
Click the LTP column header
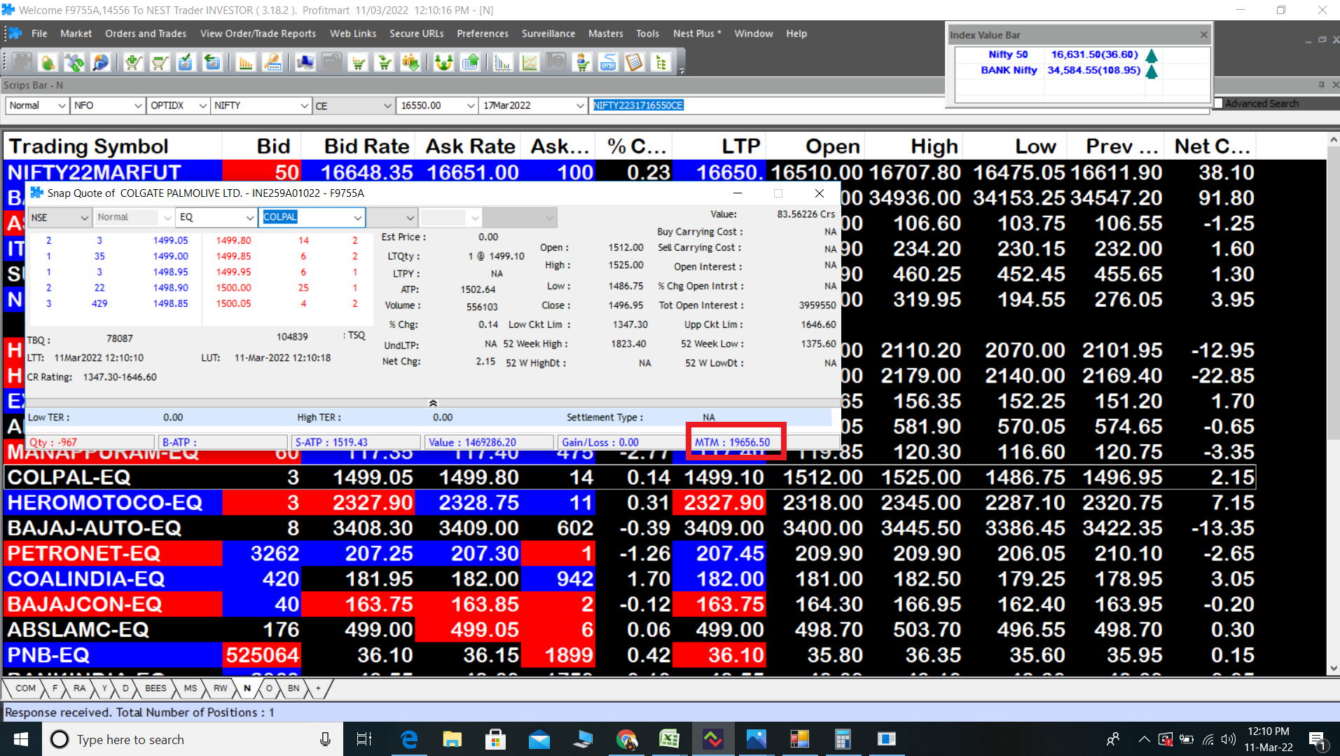719,146
